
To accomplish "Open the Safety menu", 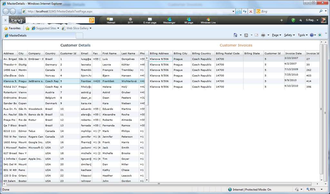I will pos(289,35).
